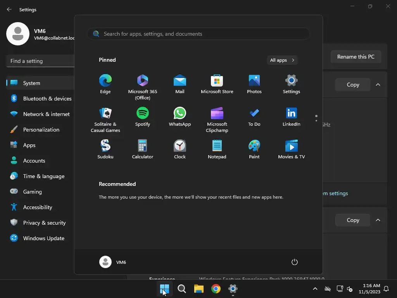Open Microsoft Clipchamp
Image resolution: width=397 pixels, height=298 pixels.
217,120
